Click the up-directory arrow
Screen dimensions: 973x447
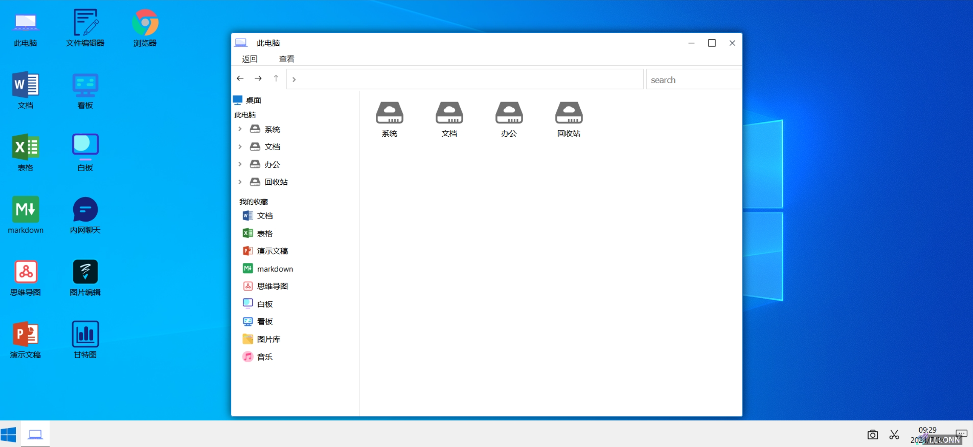(276, 79)
